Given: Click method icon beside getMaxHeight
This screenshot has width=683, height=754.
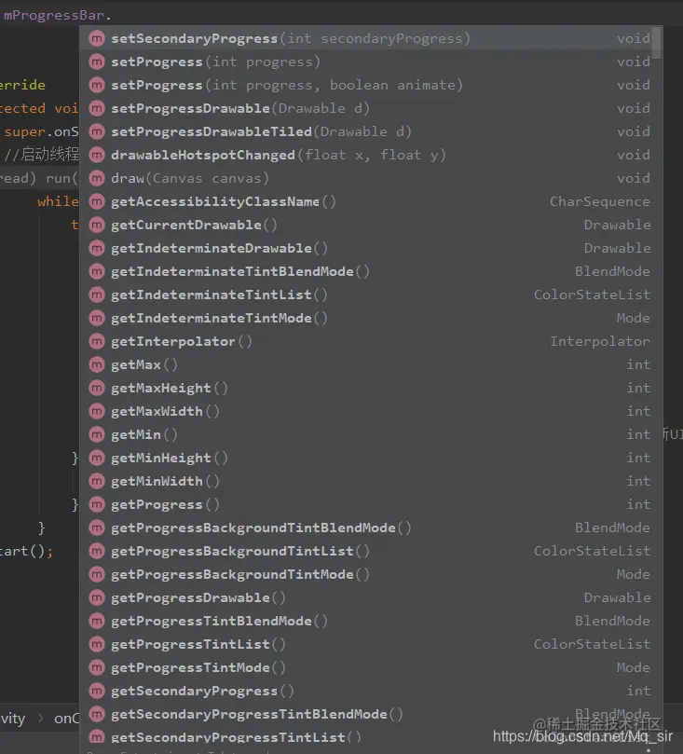Looking at the screenshot, I should [x=97, y=388].
